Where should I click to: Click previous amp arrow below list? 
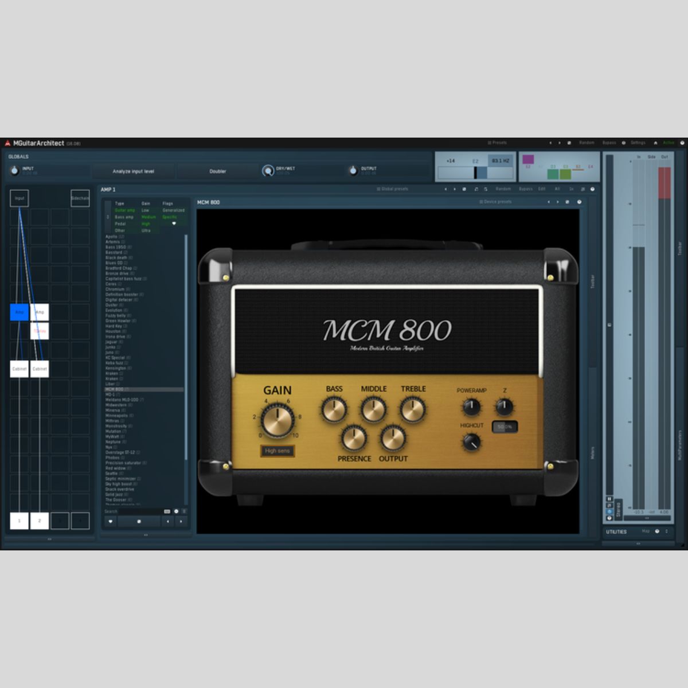tap(167, 522)
